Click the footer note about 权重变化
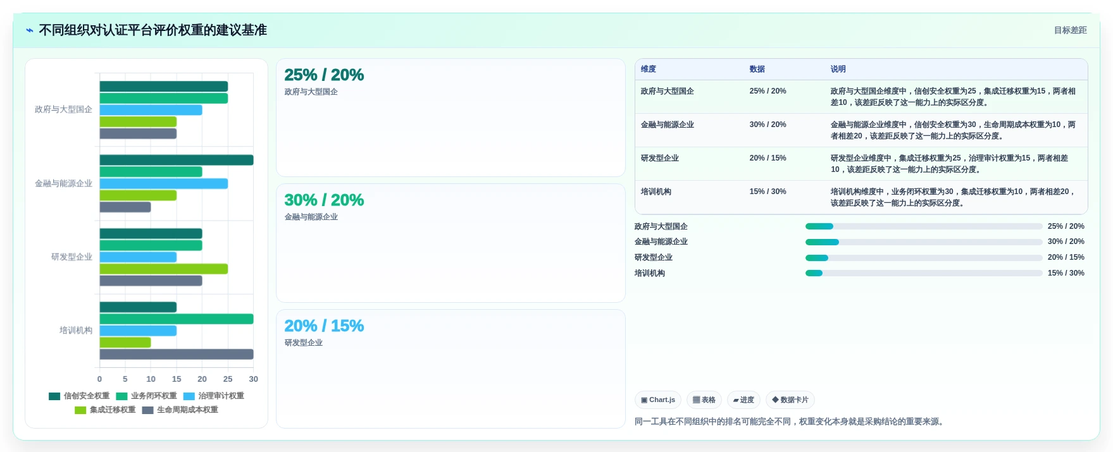 point(791,422)
